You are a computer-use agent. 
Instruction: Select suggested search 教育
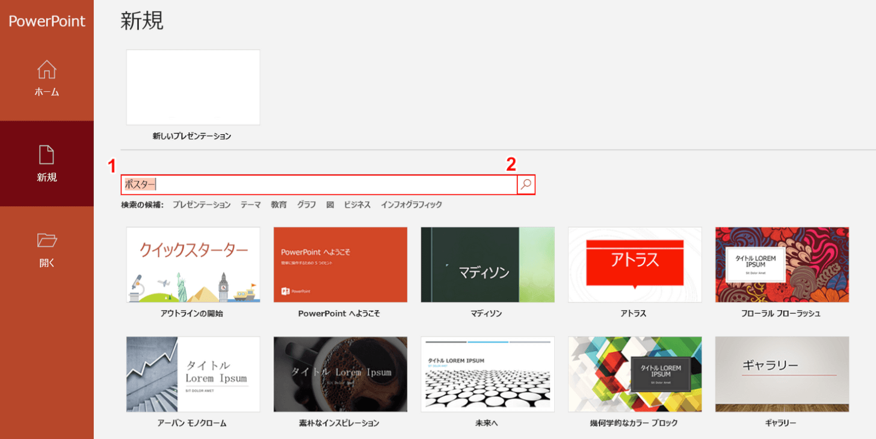point(279,204)
